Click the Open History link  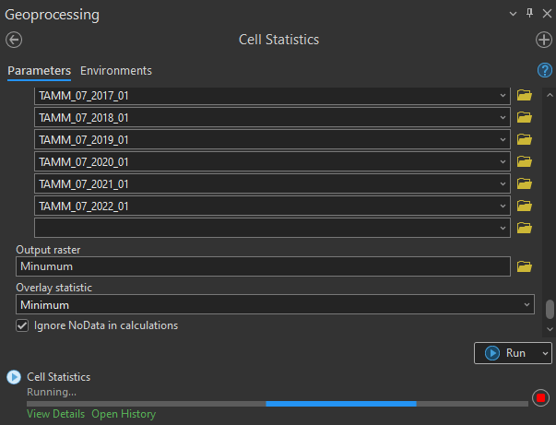click(124, 414)
